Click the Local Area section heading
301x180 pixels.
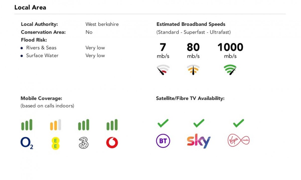tap(30, 8)
